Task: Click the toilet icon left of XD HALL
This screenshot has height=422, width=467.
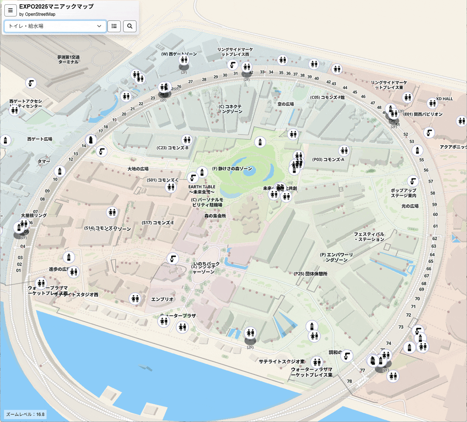Action: pos(432,103)
